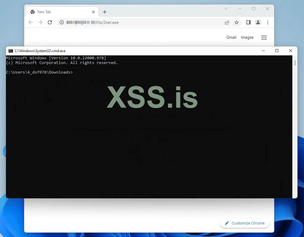Close the New Tab tab
This screenshot has width=304, height=237.
pyautogui.click(x=93, y=12)
